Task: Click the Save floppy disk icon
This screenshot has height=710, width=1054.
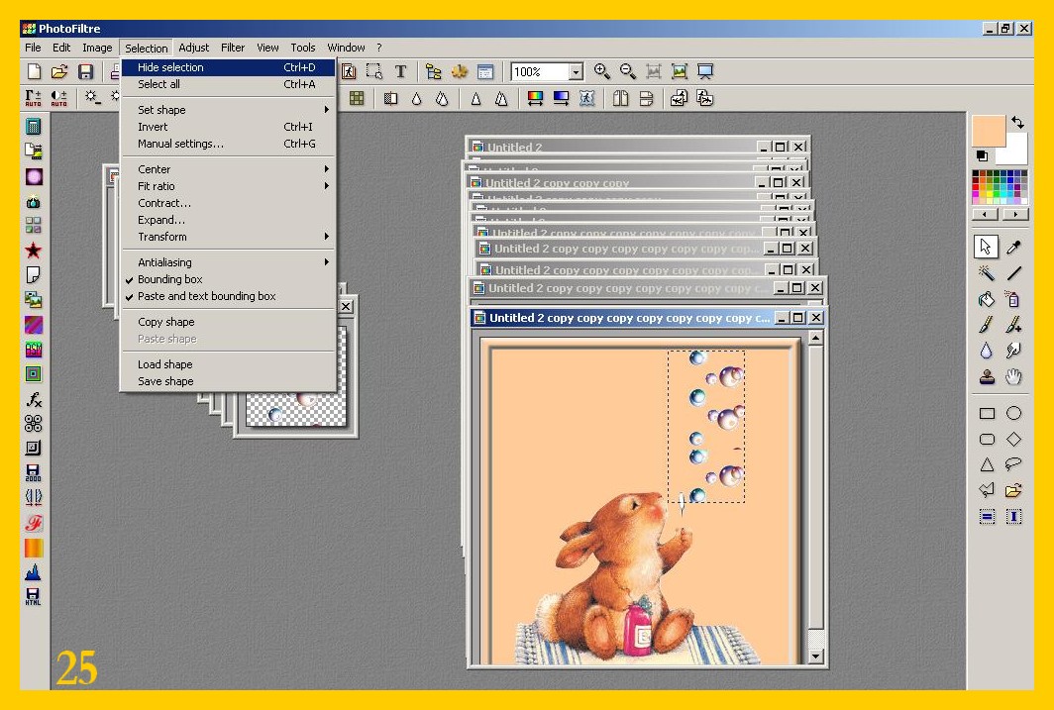Action: (86, 71)
